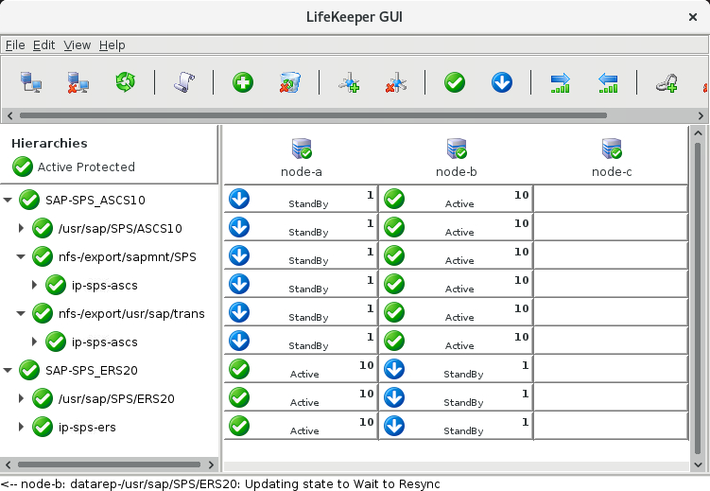Open the View Logs scroll icon

coord(183,82)
